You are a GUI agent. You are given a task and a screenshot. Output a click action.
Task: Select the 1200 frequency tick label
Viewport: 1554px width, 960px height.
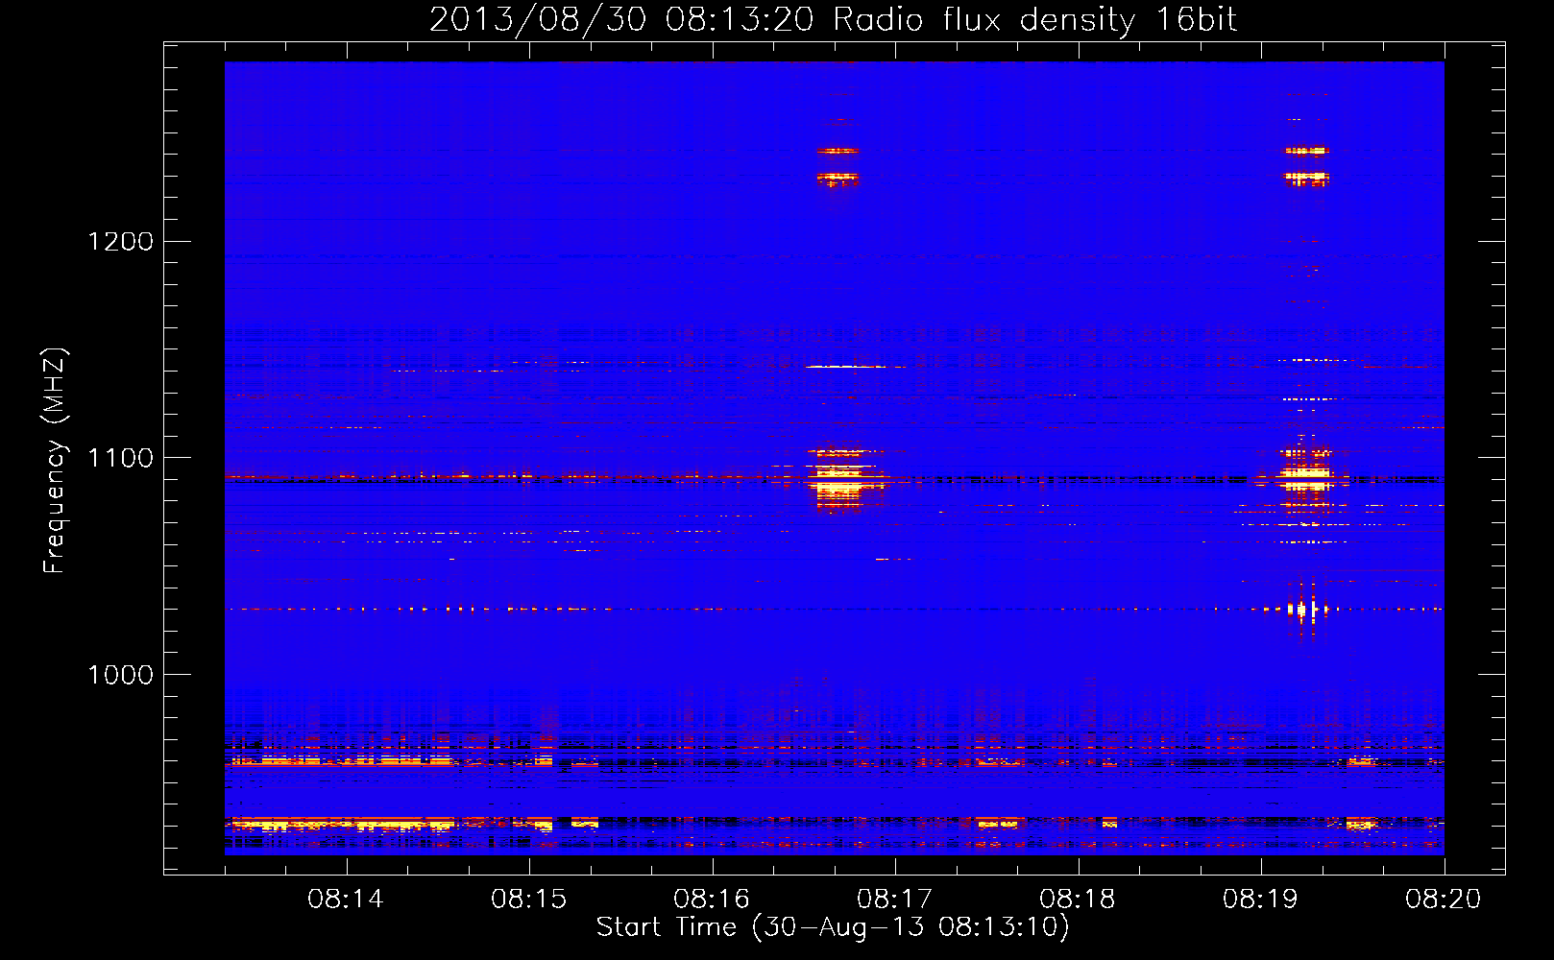point(121,241)
